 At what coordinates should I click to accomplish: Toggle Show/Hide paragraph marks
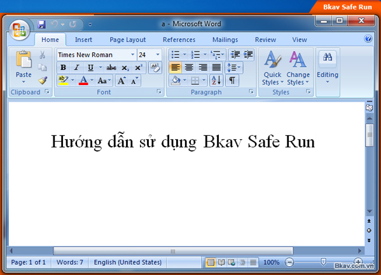pos(232,80)
